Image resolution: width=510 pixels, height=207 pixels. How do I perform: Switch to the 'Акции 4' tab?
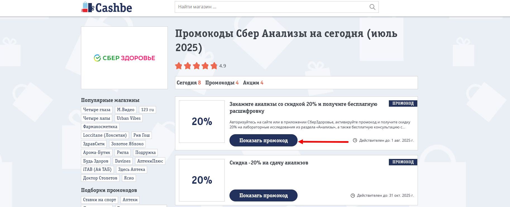pyautogui.click(x=253, y=83)
